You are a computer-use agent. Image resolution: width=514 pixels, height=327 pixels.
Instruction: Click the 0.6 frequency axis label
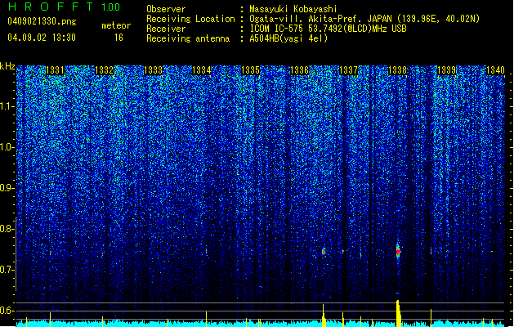click(7, 311)
